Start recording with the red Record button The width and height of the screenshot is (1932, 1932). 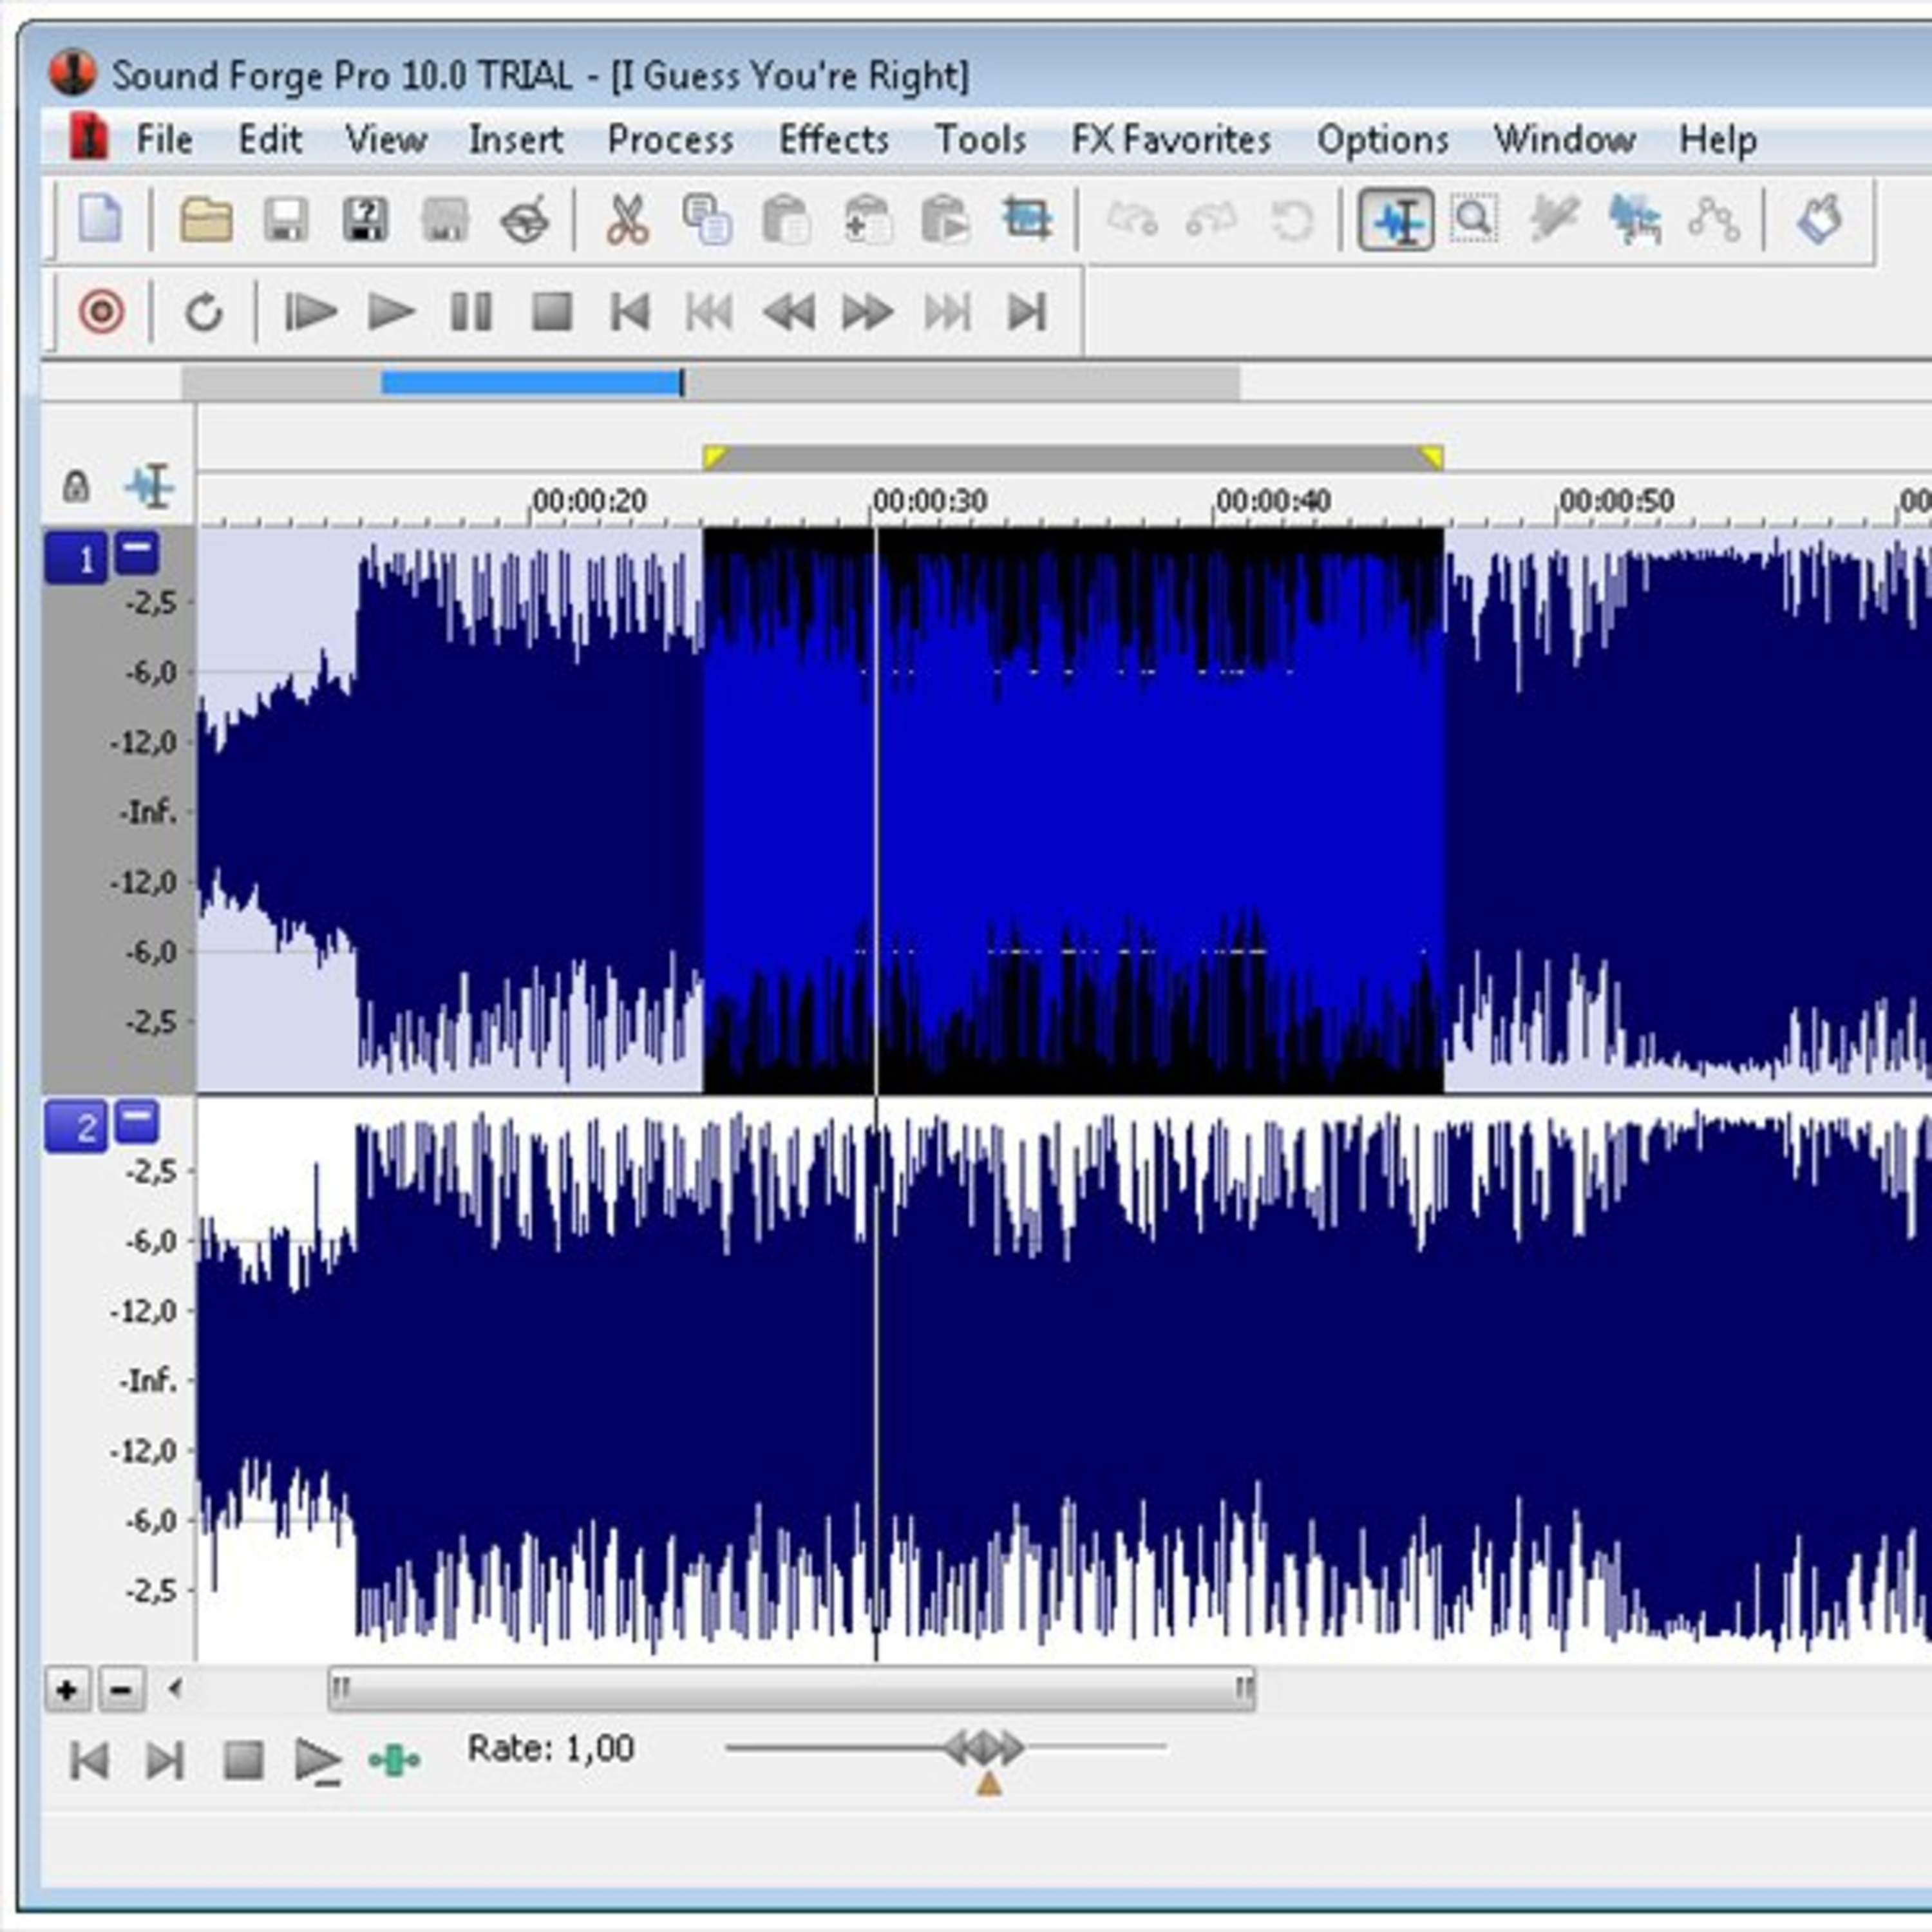[x=102, y=312]
